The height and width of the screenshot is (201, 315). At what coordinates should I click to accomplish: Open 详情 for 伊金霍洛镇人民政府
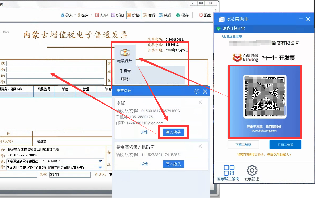[x=144, y=164]
